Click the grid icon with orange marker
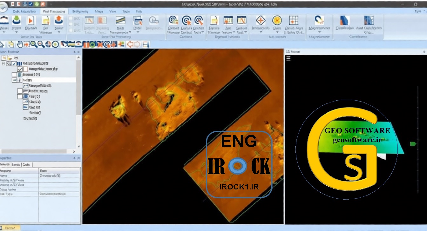Image resolution: width=427 pixels, height=231 pixels. pos(294,20)
